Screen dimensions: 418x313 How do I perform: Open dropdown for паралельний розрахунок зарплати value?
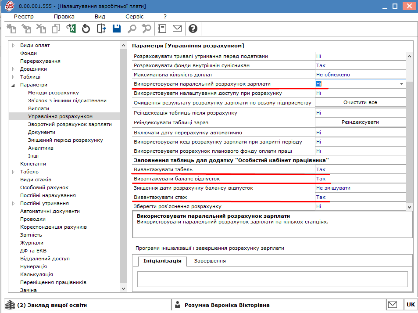401,84
